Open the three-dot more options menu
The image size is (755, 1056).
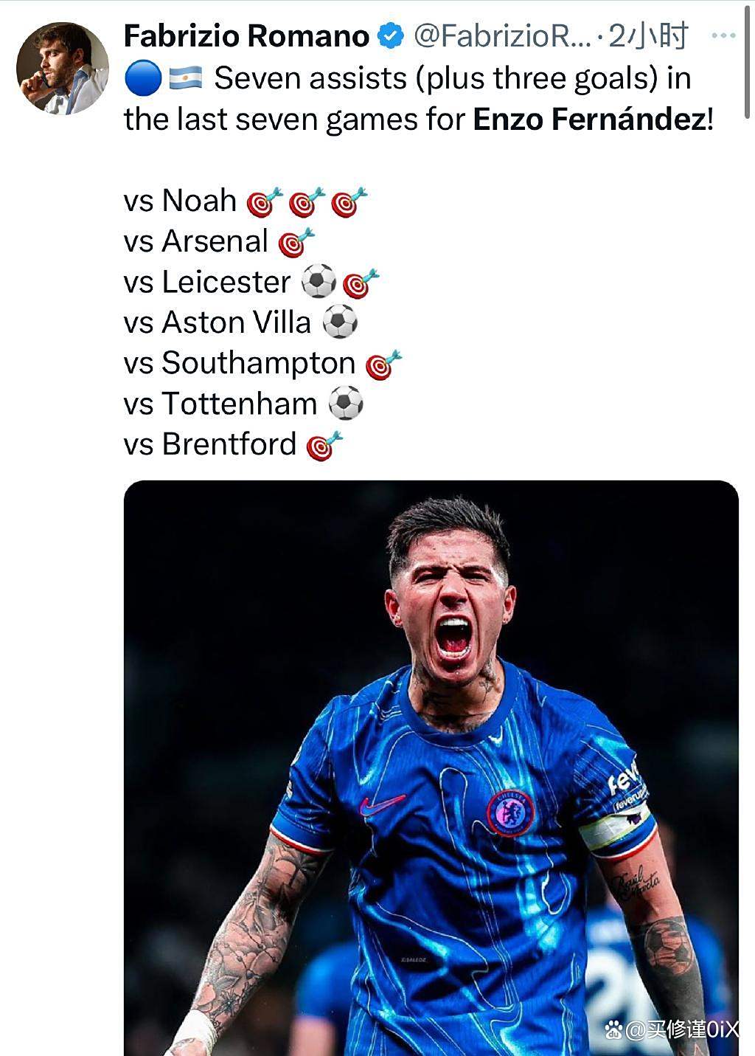(723, 35)
